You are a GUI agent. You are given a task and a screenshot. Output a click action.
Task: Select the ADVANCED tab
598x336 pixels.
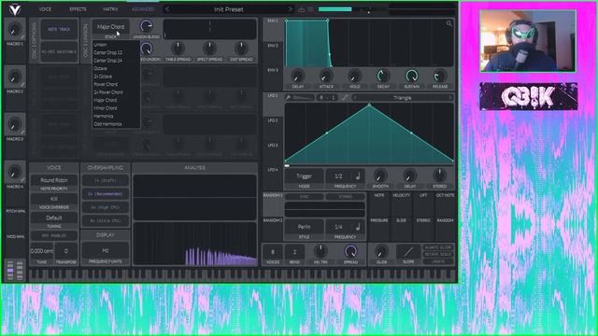(x=143, y=9)
